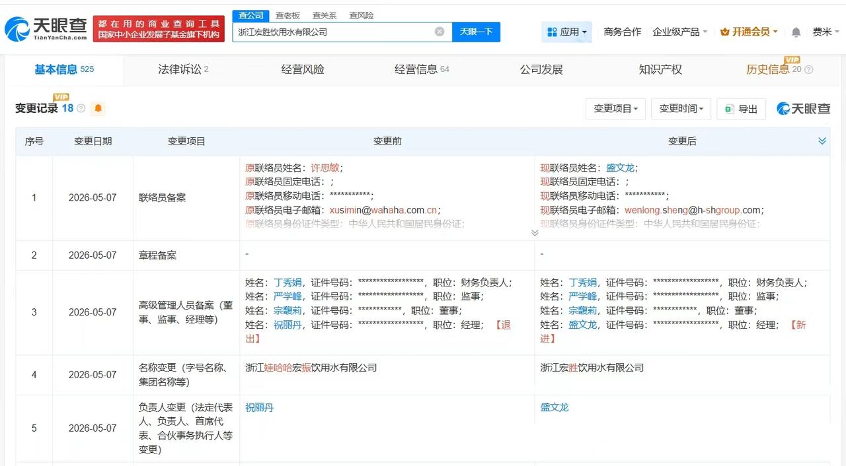Open 丁秀娟 link in 变更后 column

583,283
